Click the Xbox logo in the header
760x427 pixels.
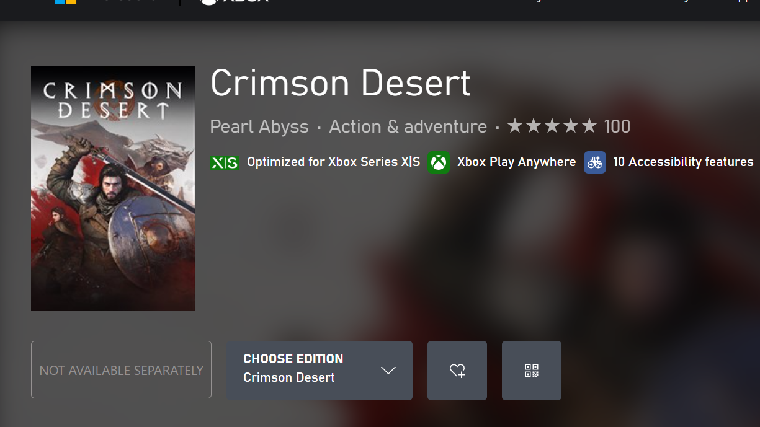pyautogui.click(x=236, y=2)
